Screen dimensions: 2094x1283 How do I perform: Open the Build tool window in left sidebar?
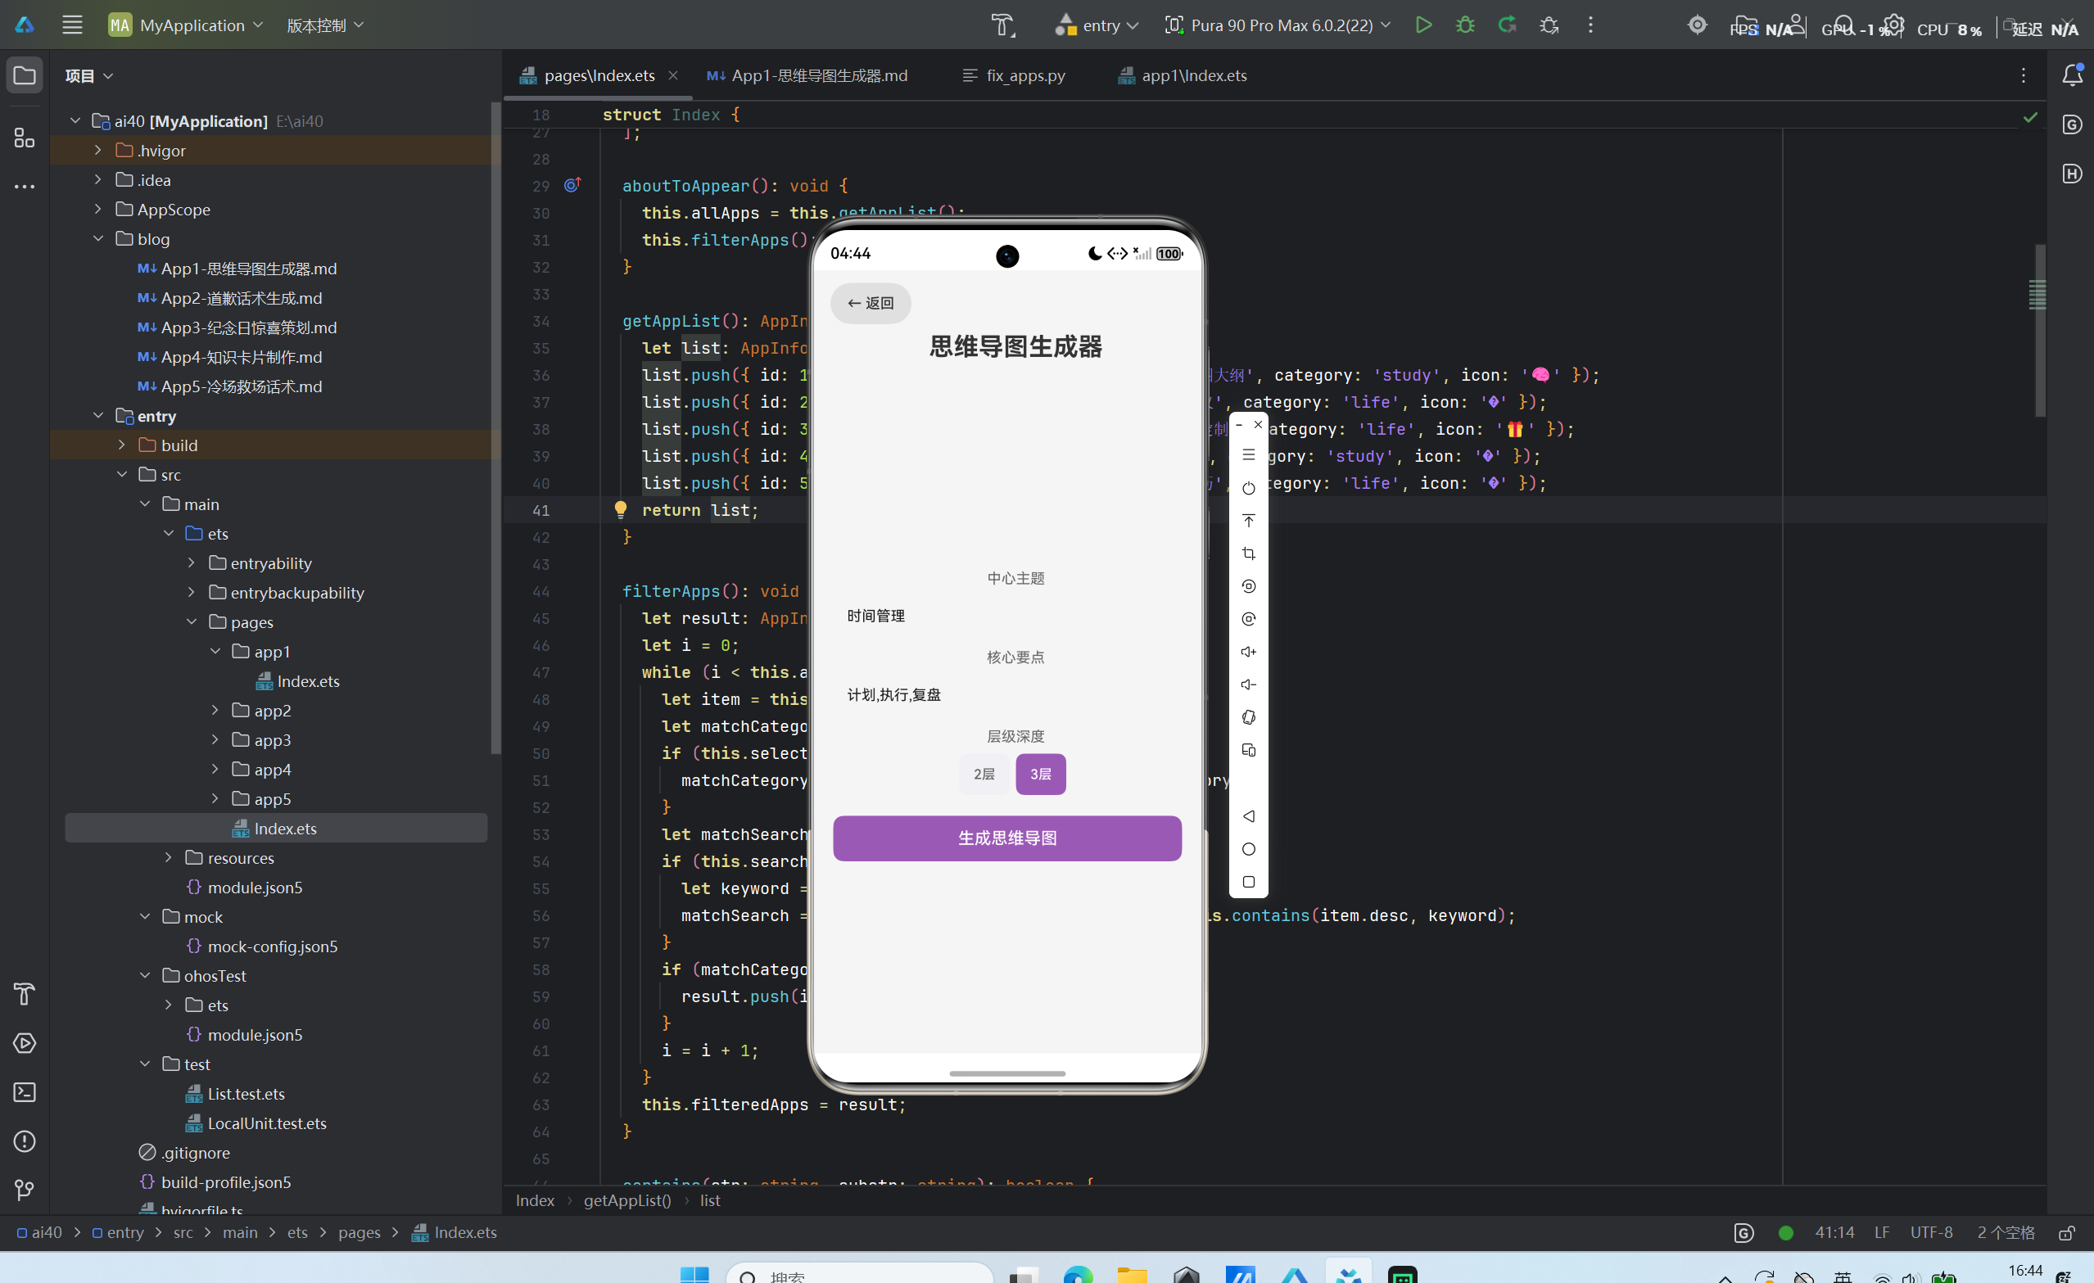25,993
